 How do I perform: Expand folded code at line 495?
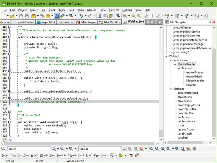9,71
